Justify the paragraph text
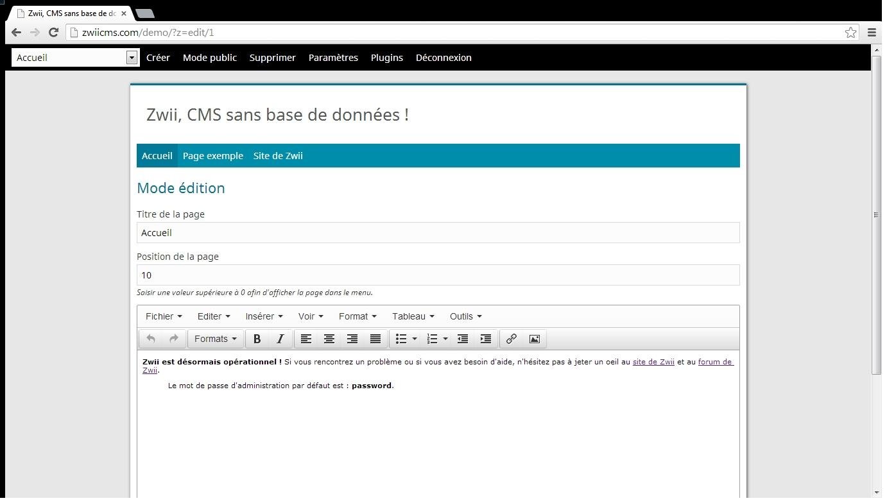The width and height of the screenshot is (887, 503). point(375,339)
